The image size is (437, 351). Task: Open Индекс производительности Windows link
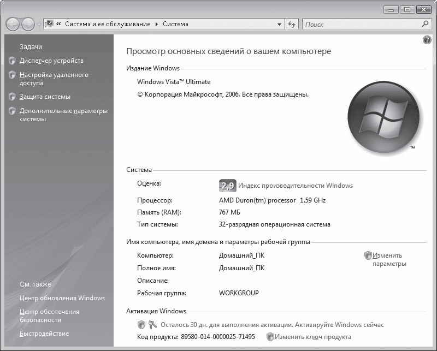pos(295,186)
